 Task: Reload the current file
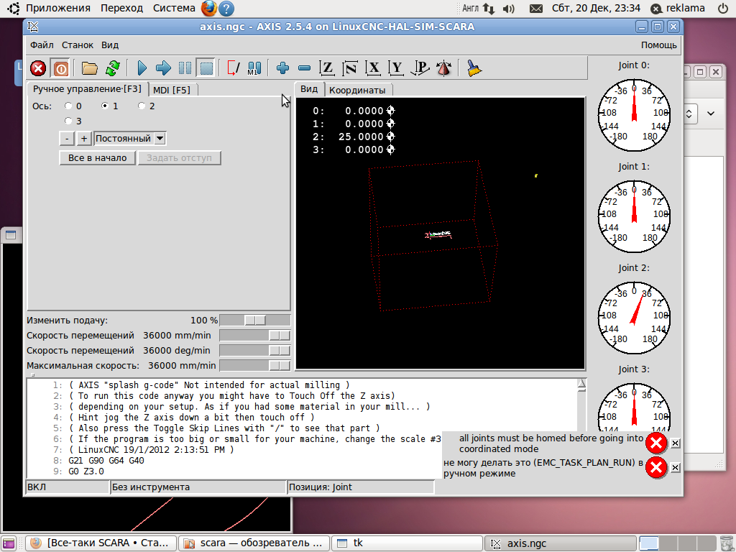(x=112, y=68)
